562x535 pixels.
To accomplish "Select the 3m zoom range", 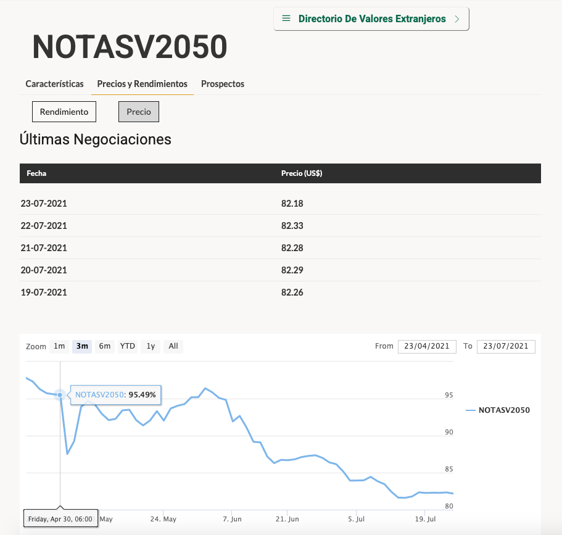I will (82, 346).
